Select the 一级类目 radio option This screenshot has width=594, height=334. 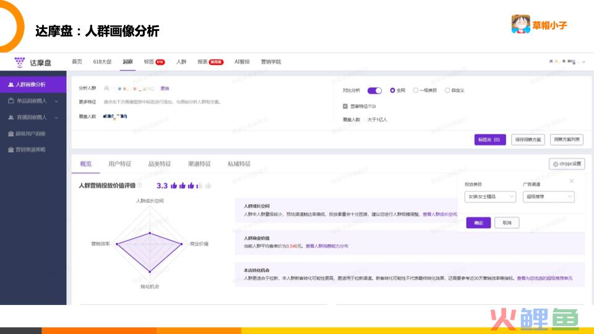(416, 90)
